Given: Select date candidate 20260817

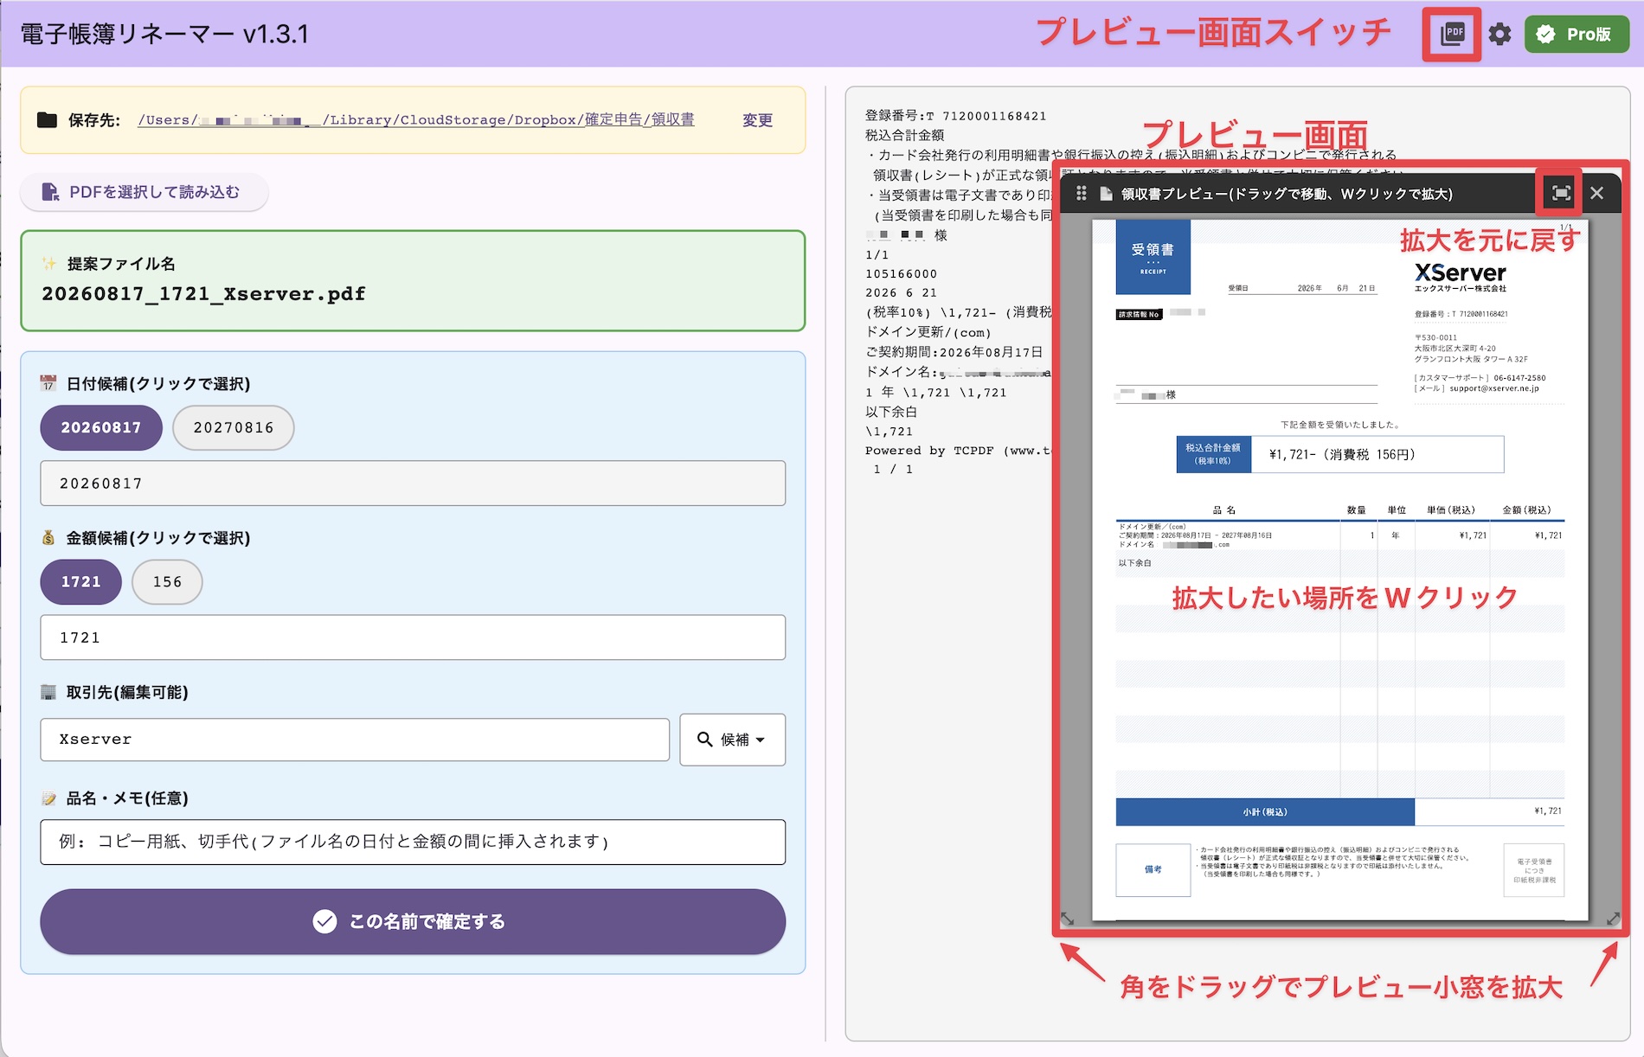Looking at the screenshot, I should [101, 427].
